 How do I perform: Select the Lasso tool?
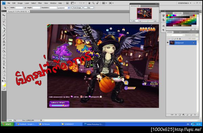[4, 22]
